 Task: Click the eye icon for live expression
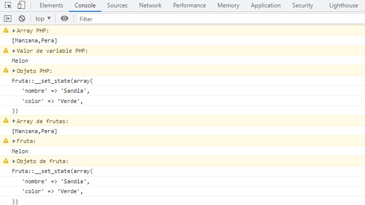[65, 19]
